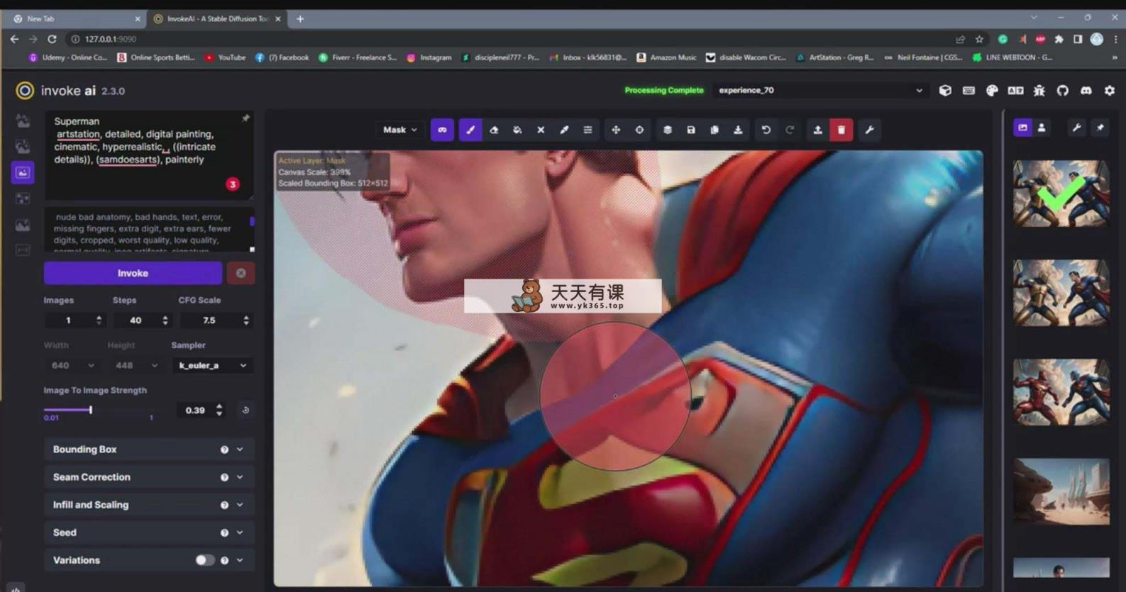The width and height of the screenshot is (1126, 592).
Task: Expand the Bounding Box section
Action: pyautogui.click(x=148, y=449)
